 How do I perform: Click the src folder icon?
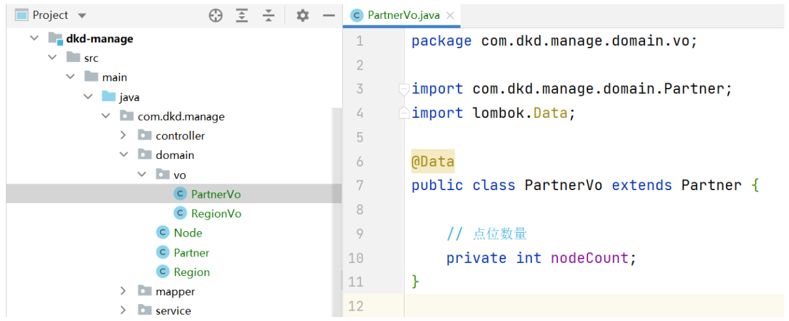click(74, 58)
